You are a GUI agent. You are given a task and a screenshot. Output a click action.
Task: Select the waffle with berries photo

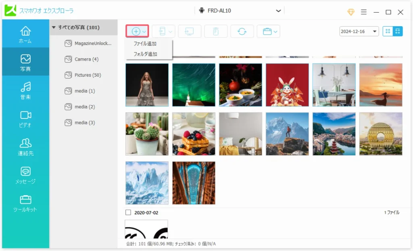coord(194,134)
